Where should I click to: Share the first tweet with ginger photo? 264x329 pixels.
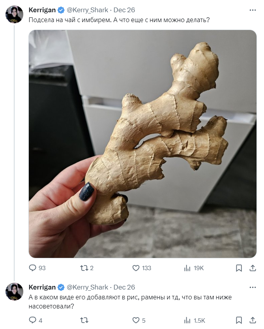[x=253, y=268]
